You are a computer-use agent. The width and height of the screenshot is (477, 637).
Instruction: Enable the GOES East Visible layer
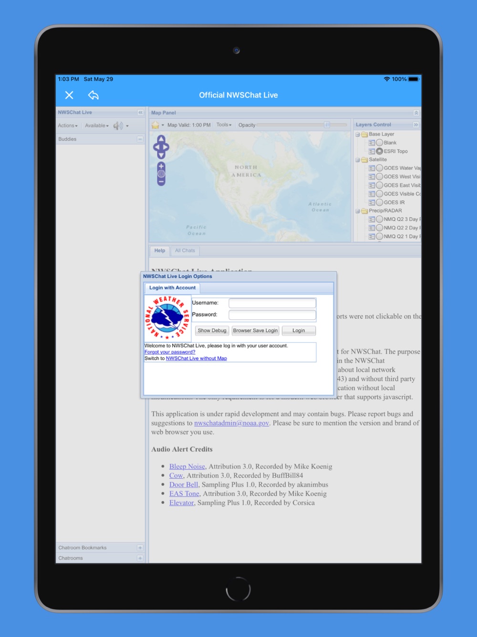(x=380, y=185)
